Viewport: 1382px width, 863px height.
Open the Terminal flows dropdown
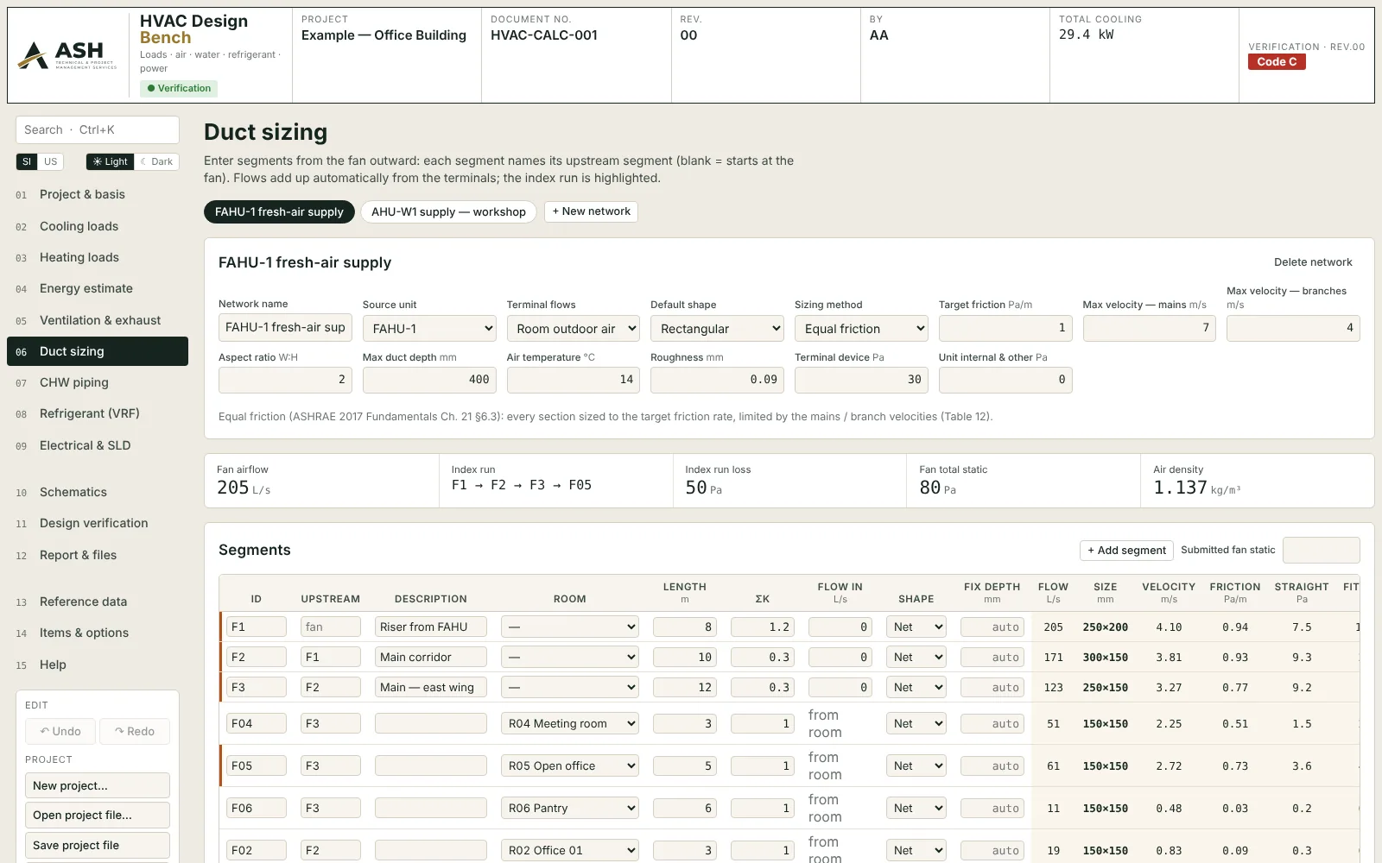click(574, 328)
